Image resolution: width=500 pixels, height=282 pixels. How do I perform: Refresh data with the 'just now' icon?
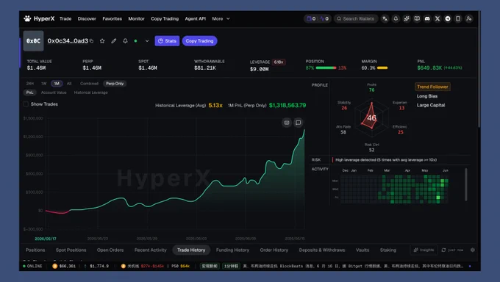(443, 250)
